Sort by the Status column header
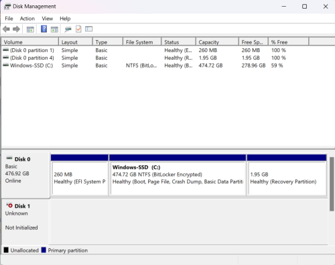 coord(179,42)
